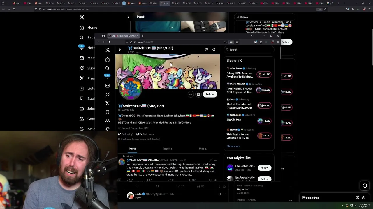Open more options on pinned SwitchEOS post

216,160
